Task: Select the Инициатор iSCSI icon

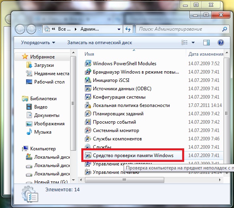Action: pyautogui.click(x=88, y=80)
